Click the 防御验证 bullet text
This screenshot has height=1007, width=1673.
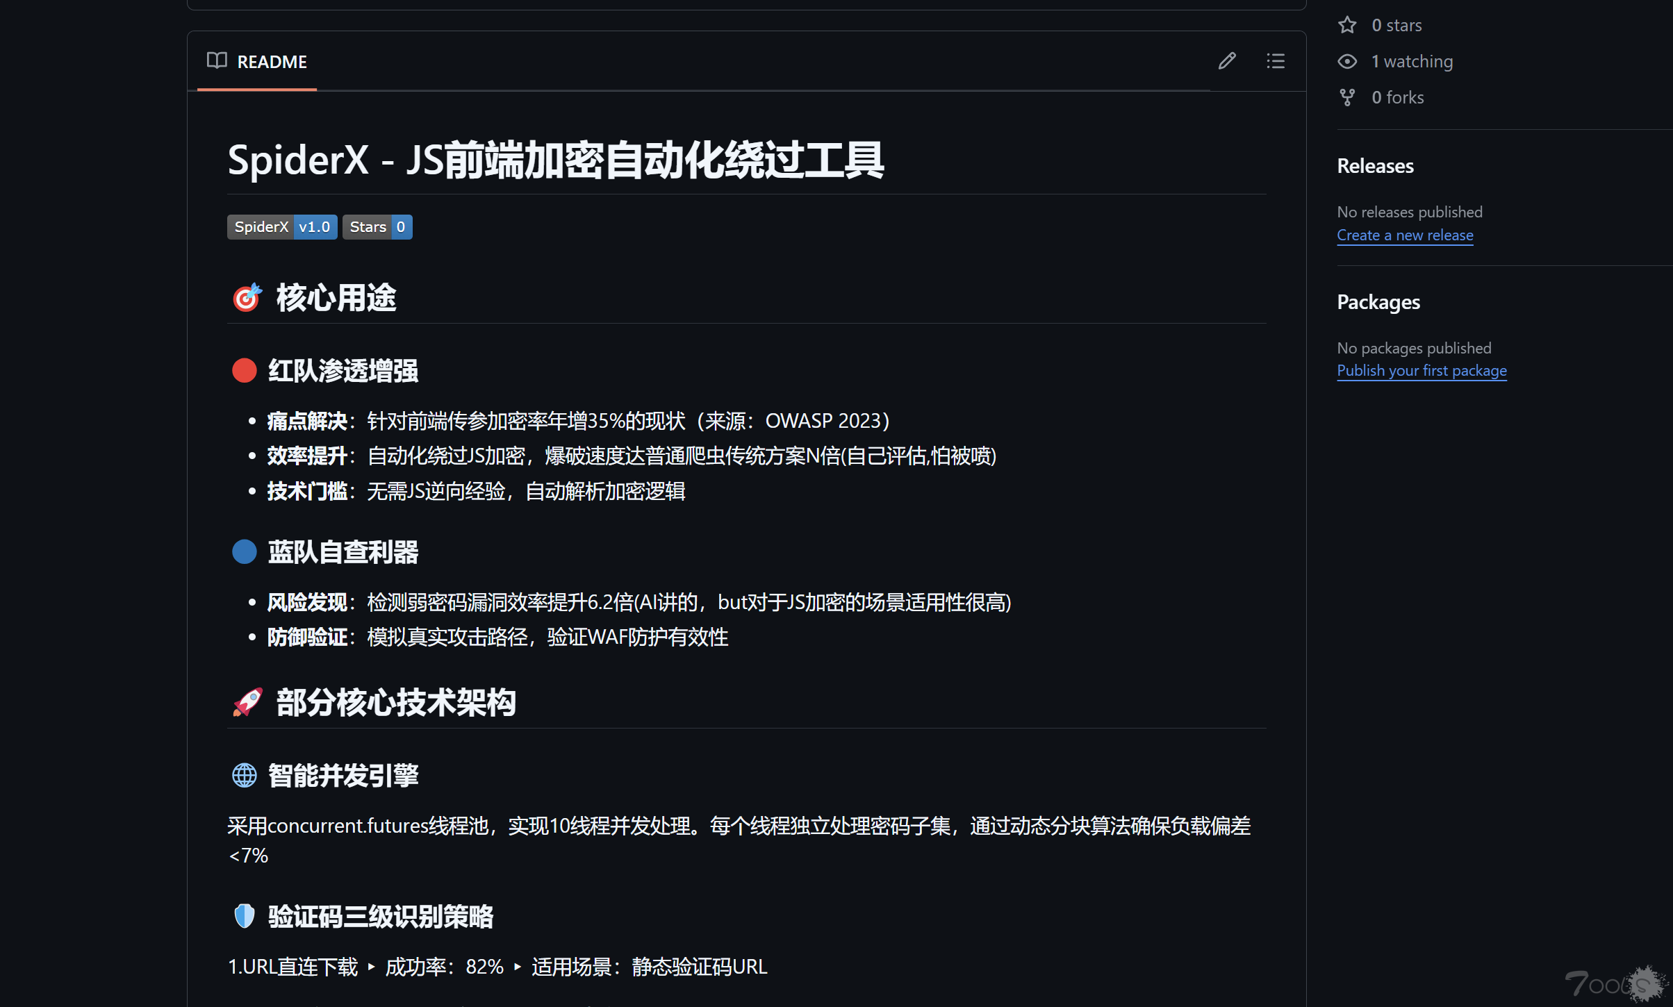point(497,638)
